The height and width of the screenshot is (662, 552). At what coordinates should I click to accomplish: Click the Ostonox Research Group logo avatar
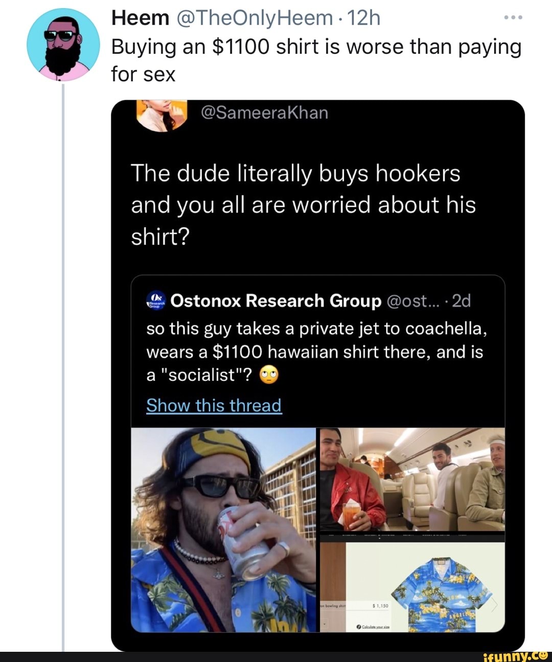pos(156,301)
